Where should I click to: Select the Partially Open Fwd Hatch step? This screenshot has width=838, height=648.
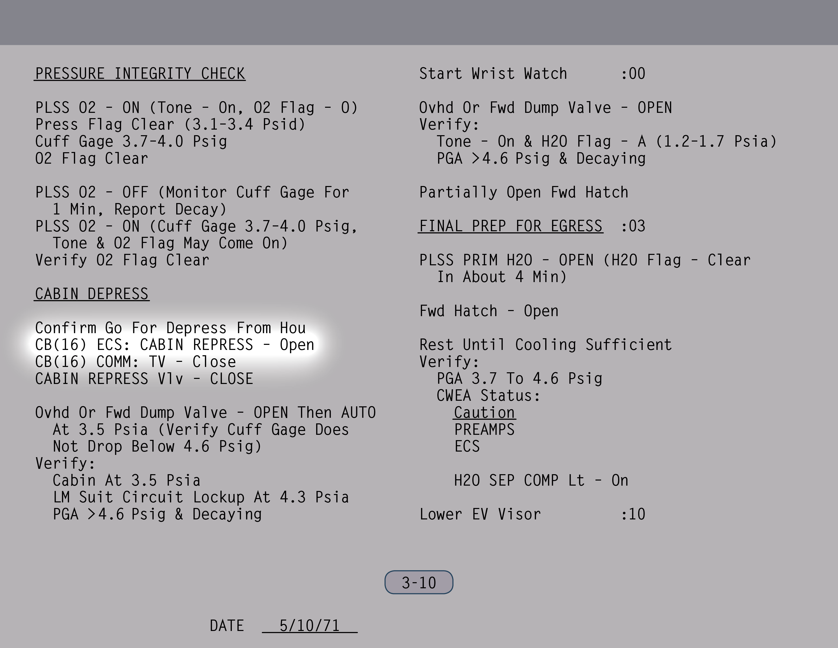(524, 192)
